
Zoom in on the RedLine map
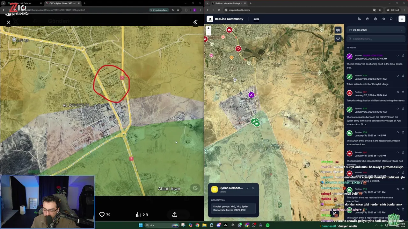(208, 28)
